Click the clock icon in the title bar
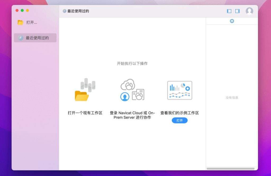The height and width of the screenshot is (176, 271). pyautogui.click(x=65, y=11)
